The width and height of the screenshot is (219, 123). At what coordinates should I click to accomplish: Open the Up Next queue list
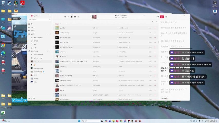[166, 17]
